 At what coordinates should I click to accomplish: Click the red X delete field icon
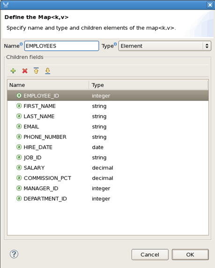pyautogui.click(x=25, y=71)
